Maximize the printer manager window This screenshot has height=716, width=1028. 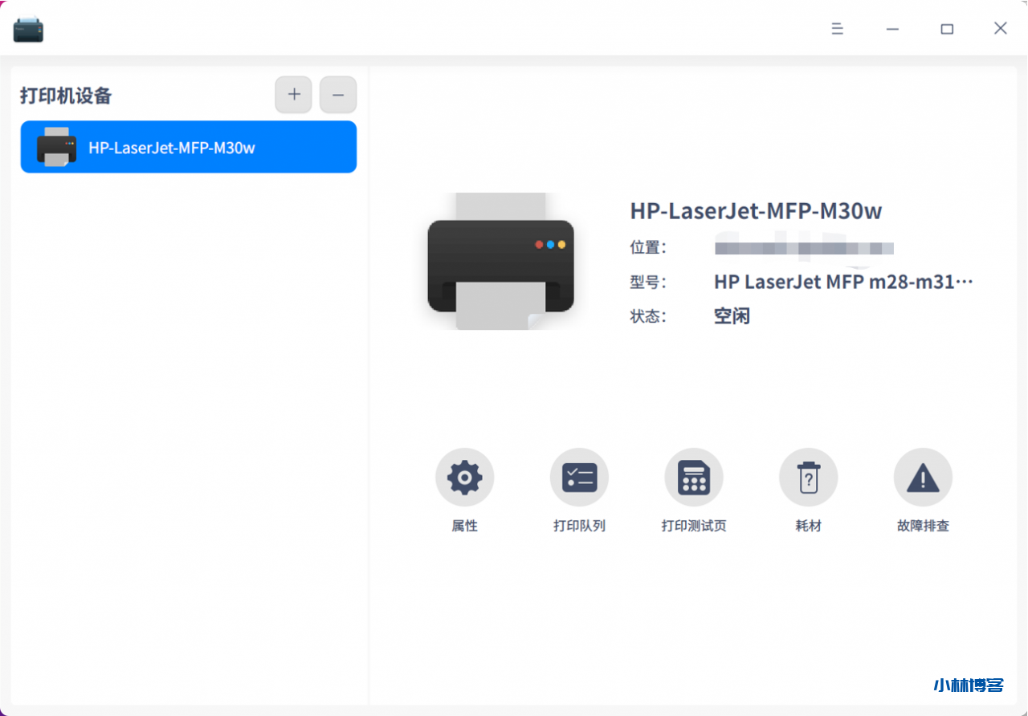click(x=947, y=29)
